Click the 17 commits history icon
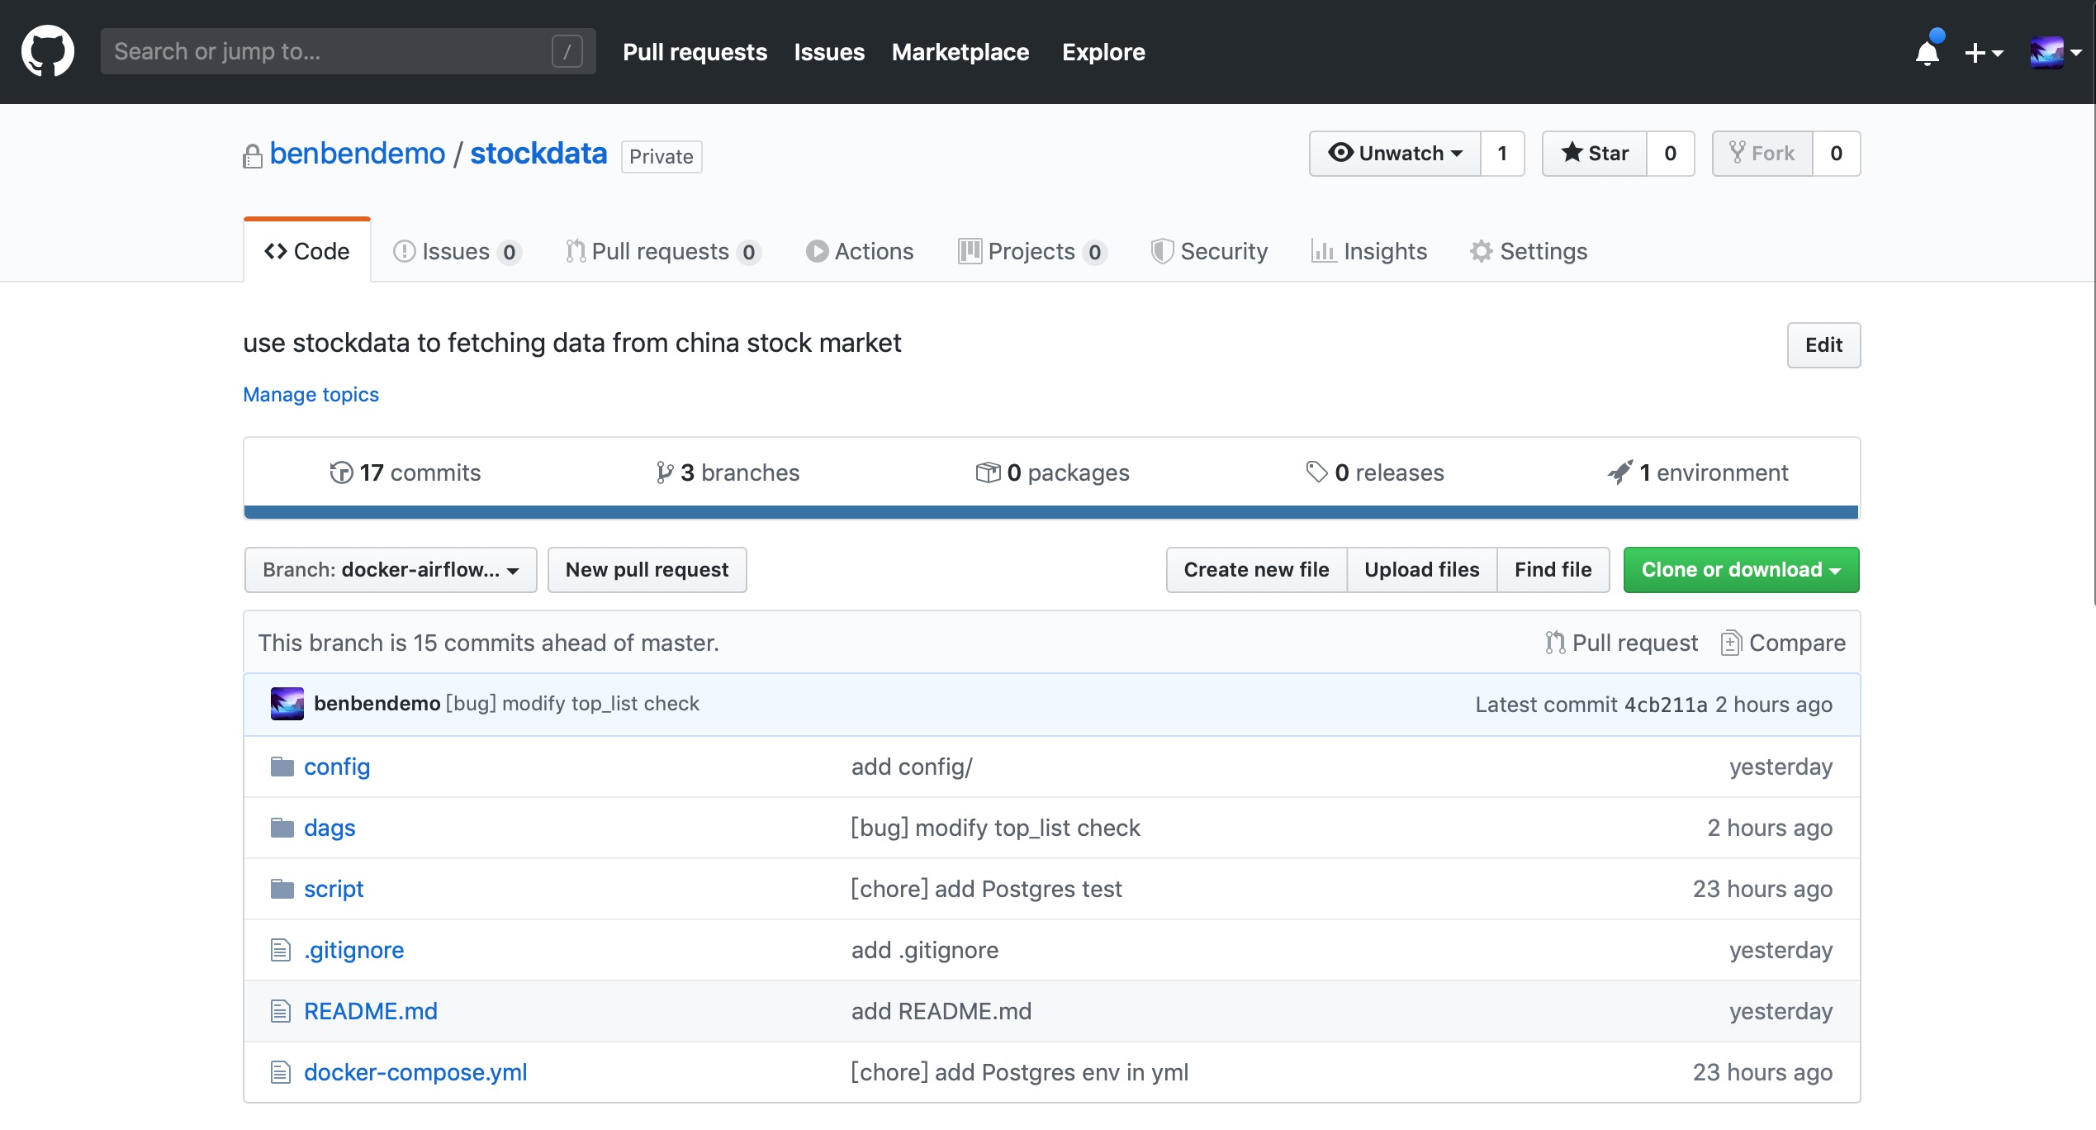This screenshot has height=1130, width=2096. tap(341, 472)
